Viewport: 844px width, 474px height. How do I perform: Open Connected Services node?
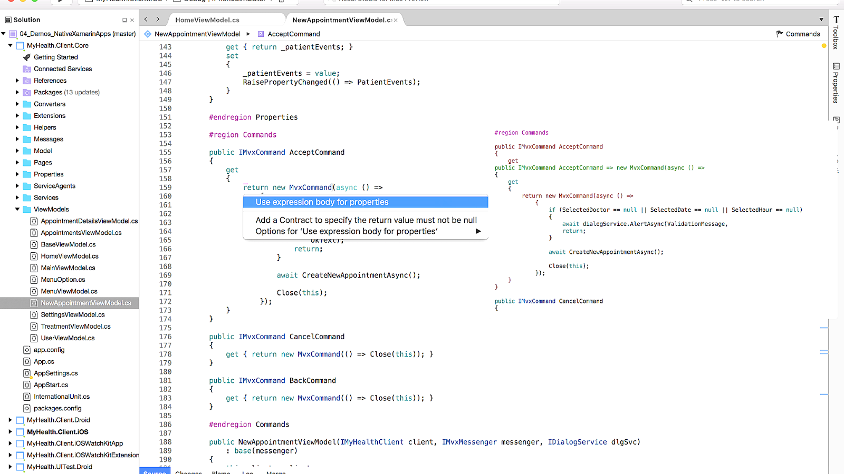[63, 69]
